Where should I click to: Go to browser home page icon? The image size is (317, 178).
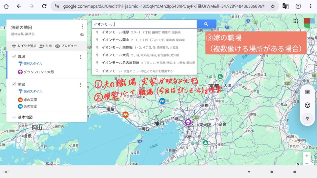tap(6, 6)
